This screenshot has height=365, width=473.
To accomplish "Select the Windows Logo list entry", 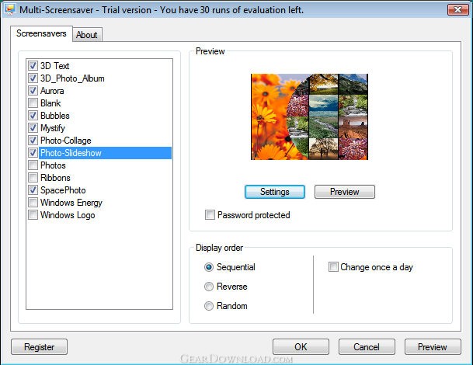I will pos(68,215).
